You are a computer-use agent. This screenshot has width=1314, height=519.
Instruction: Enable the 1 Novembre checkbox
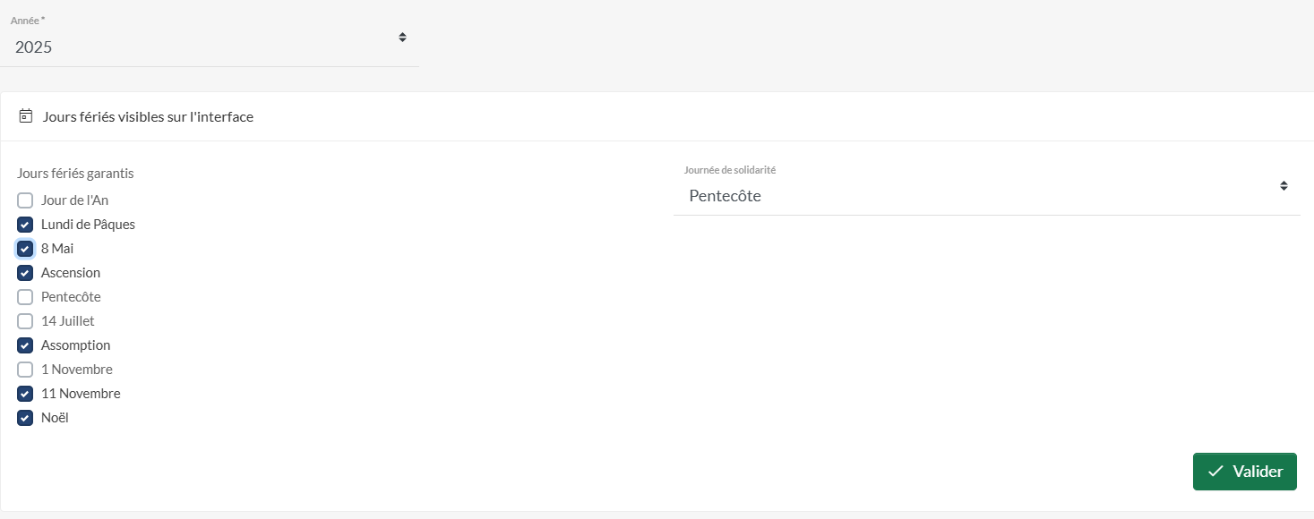[25, 370]
